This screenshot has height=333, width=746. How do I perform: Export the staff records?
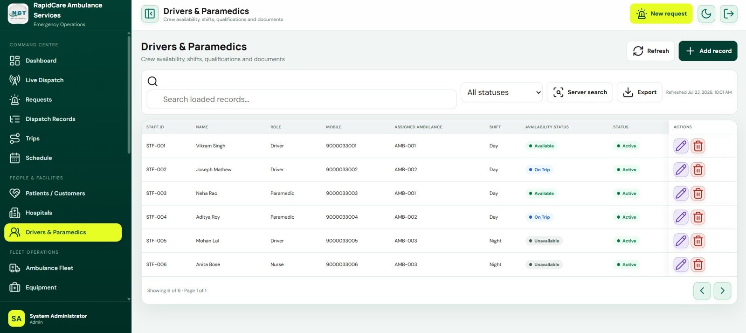(639, 92)
